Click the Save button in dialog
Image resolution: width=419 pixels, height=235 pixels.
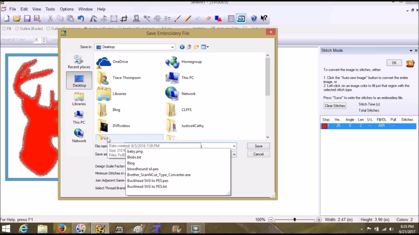tap(259, 146)
